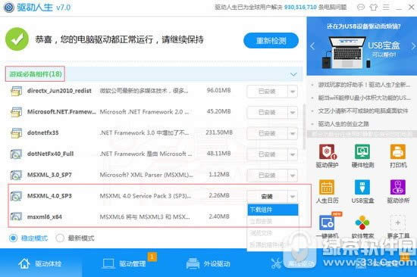Click the MSXML 4.0 Service Pack 3 description

click(146, 196)
